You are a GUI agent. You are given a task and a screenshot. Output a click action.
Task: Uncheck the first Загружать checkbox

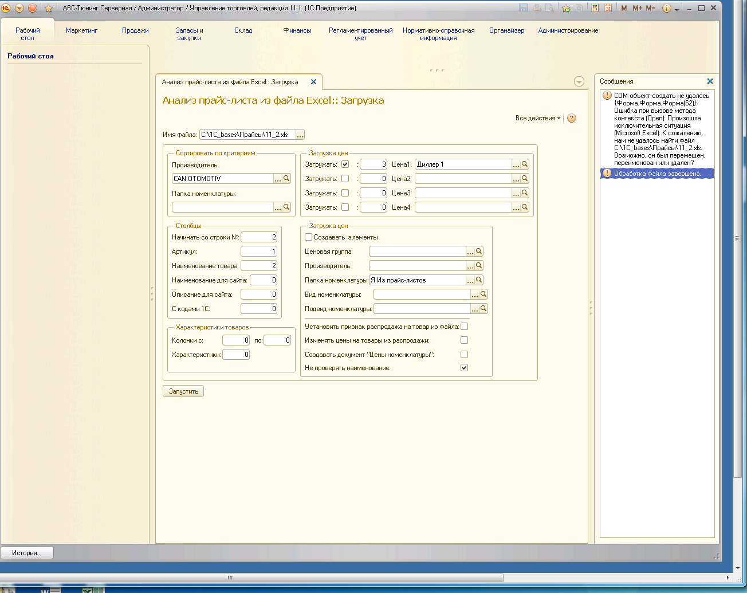(x=345, y=164)
